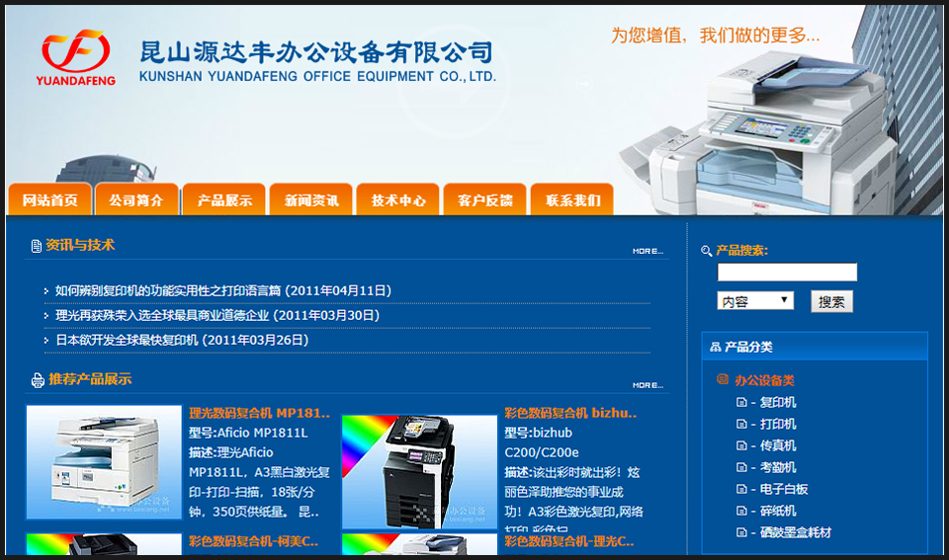Click the printer icon next to 推荐产品展示
949x560 pixels.
38,380
